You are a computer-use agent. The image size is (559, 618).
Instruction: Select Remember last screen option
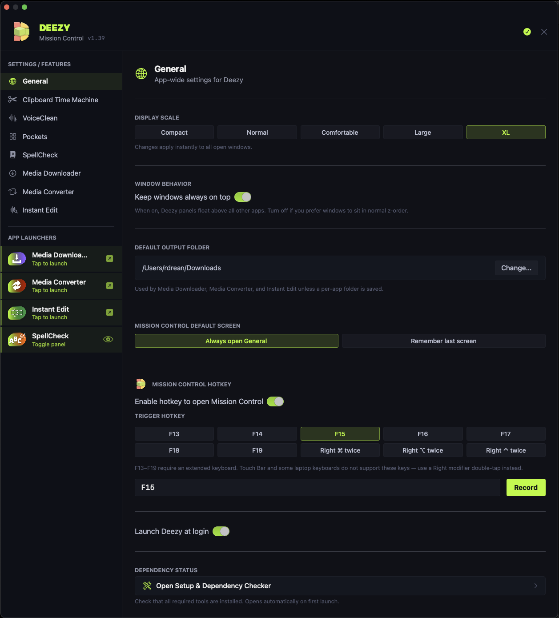tap(444, 341)
